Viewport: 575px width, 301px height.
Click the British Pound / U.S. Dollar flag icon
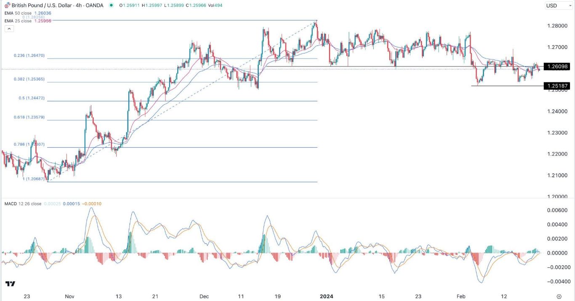point(7,5)
